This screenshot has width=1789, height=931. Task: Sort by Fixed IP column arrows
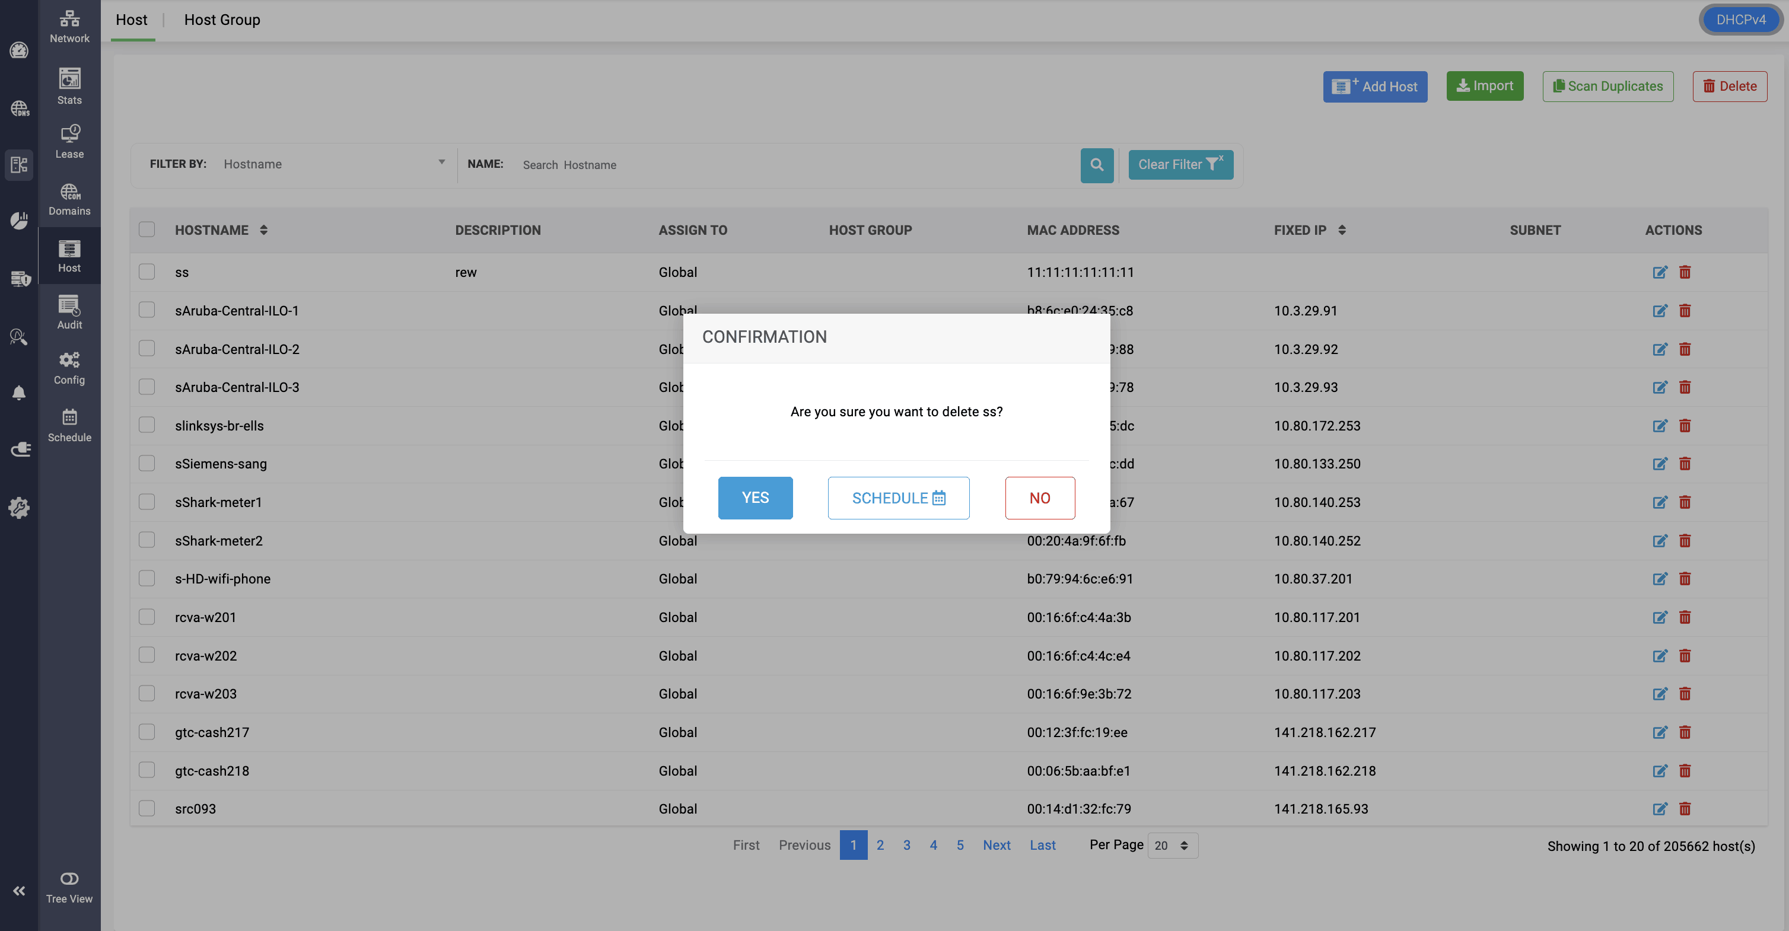[x=1342, y=230]
